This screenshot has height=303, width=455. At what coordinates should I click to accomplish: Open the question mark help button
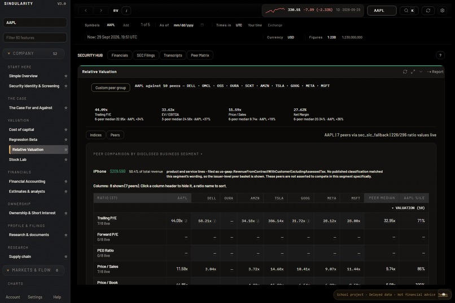coord(440,55)
